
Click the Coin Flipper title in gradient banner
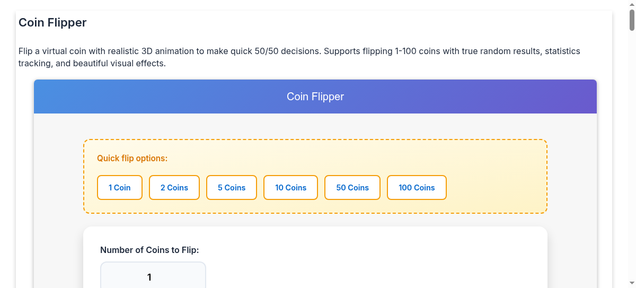(315, 97)
